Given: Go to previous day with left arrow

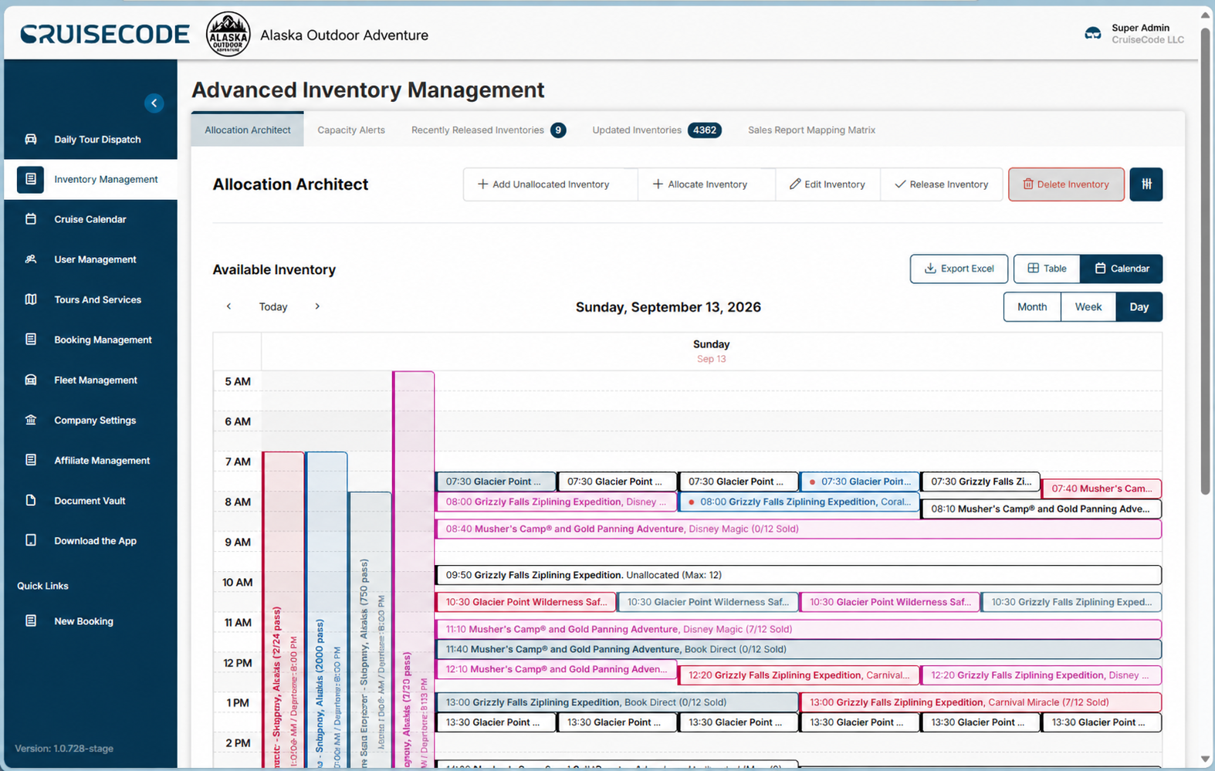Looking at the screenshot, I should 228,306.
